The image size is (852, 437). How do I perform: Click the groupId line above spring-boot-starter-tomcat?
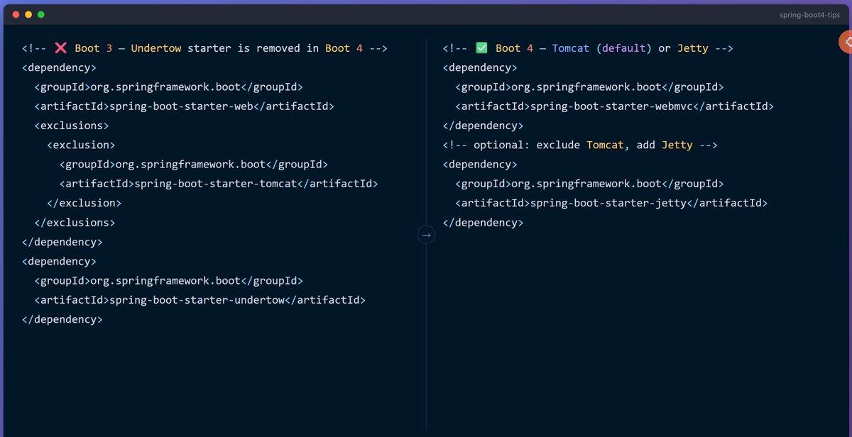[194, 165]
